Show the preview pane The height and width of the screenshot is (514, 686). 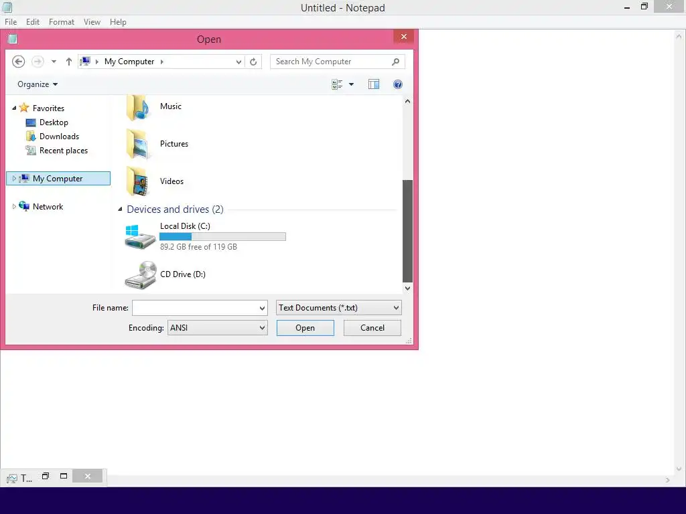click(374, 84)
